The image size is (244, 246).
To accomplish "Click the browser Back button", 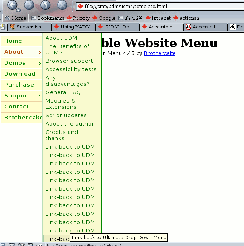I will (x=12, y=5).
